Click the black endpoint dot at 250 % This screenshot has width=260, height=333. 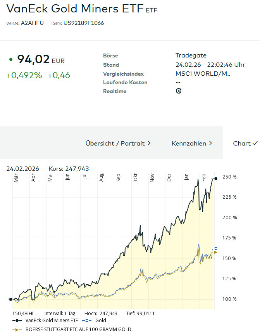216,179
